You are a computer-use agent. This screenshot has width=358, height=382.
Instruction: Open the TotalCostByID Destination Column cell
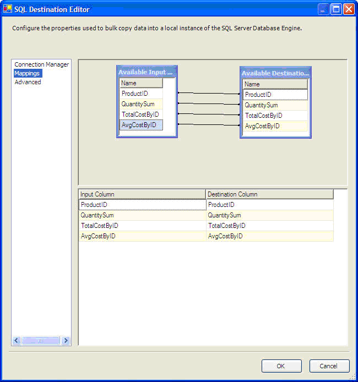point(270,226)
